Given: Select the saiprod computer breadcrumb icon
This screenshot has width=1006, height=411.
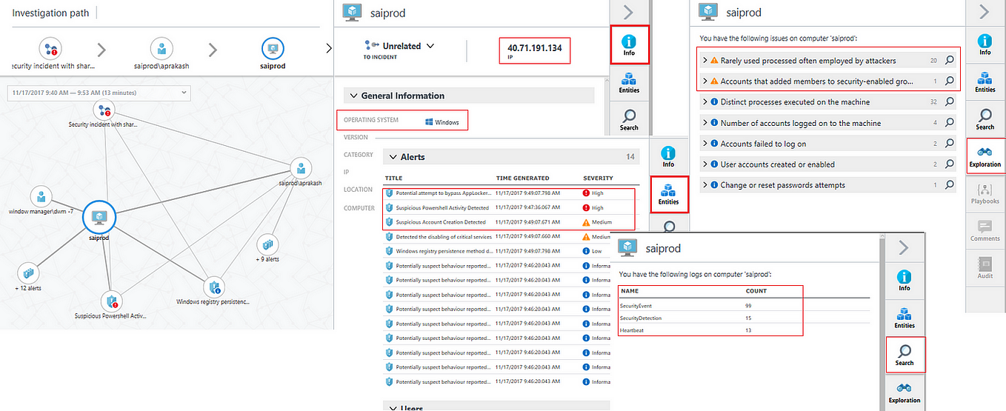Looking at the screenshot, I should point(273,50).
